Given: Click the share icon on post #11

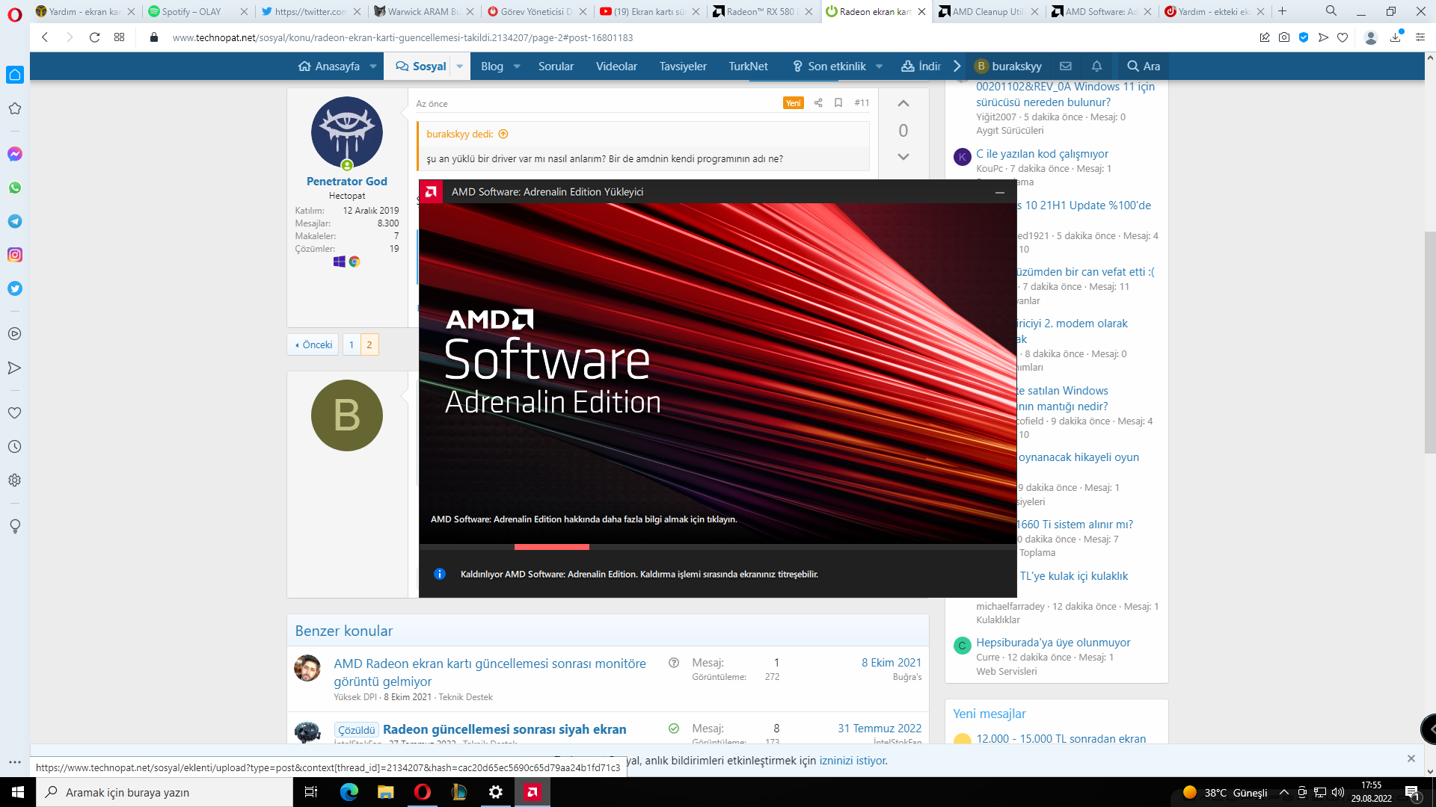Looking at the screenshot, I should (818, 103).
